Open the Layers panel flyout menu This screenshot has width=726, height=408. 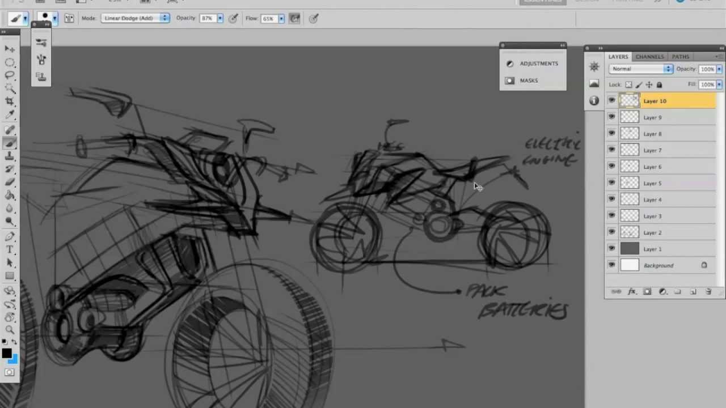point(719,57)
